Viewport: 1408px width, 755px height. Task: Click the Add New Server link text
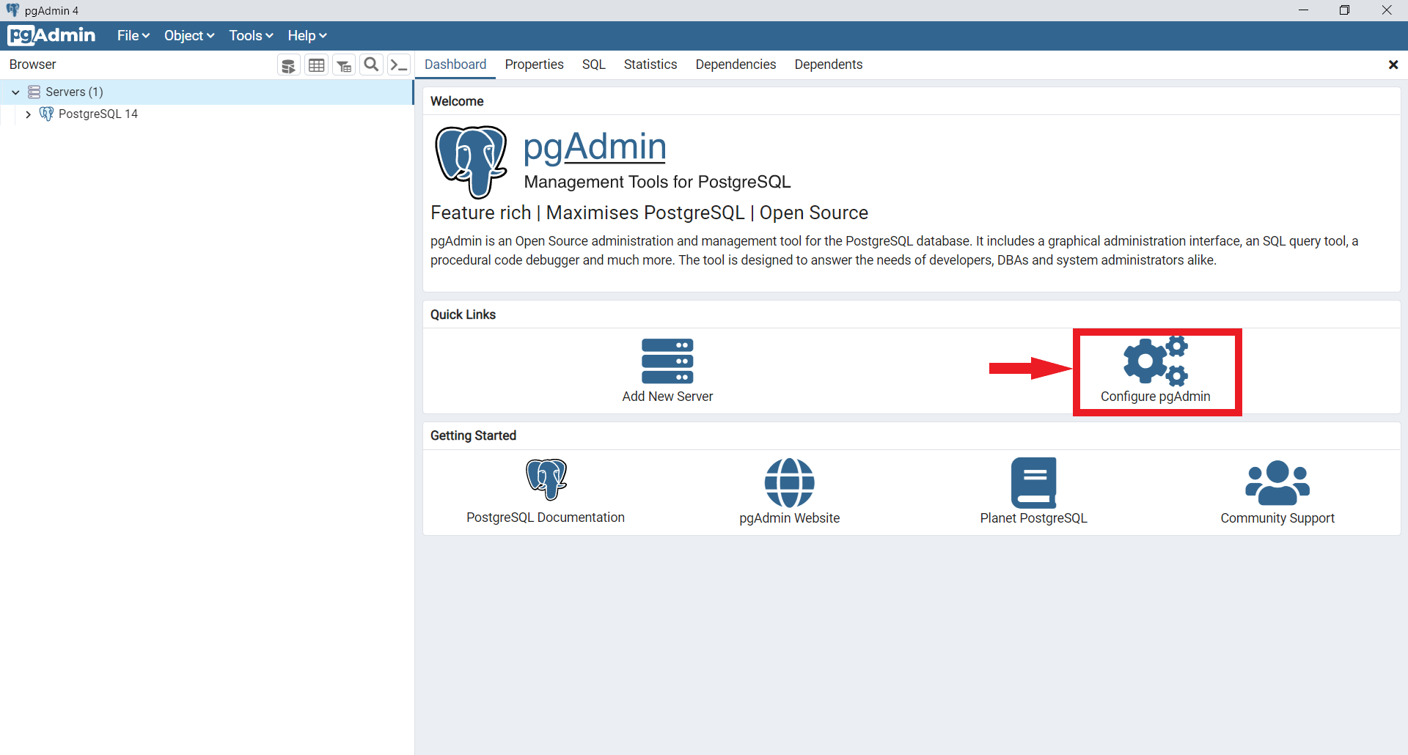[x=667, y=397]
